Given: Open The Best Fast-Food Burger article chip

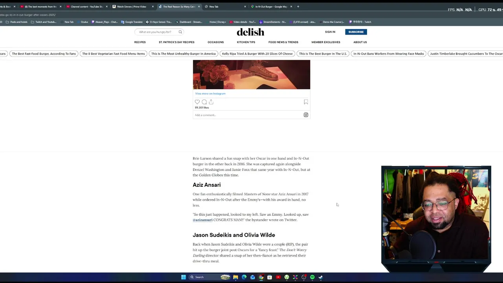Looking at the screenshot, I should pyautogui.click(x=44, y=53).
